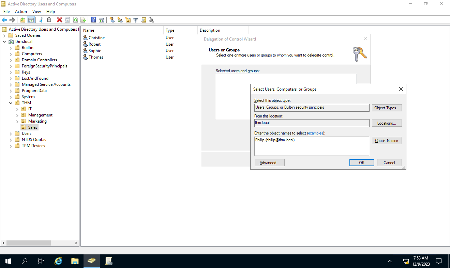Collapse the thm.local domain node
The image size is (450, 268).
coord(4,42)
